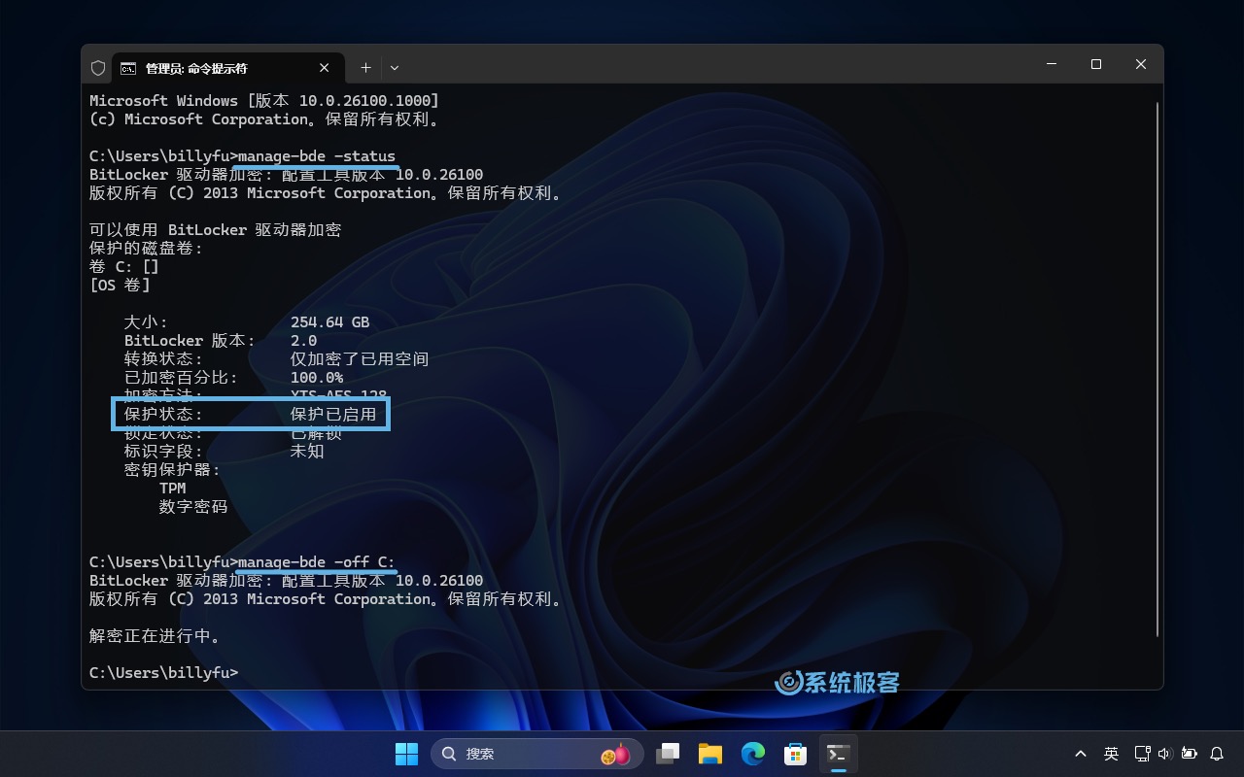1244x777 pixels.
Task: Open Microsoft Edge from the taskbar
Action: 753,754
